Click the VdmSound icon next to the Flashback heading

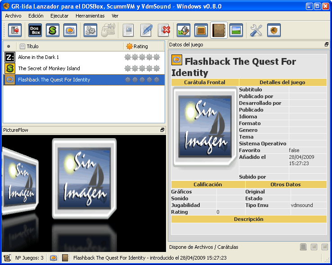(x=177, y=60)
